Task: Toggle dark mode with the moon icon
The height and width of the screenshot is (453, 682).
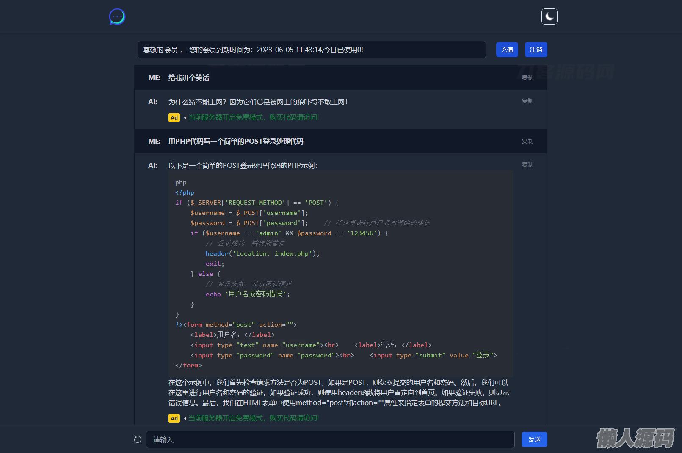Action: pos(549,17)
